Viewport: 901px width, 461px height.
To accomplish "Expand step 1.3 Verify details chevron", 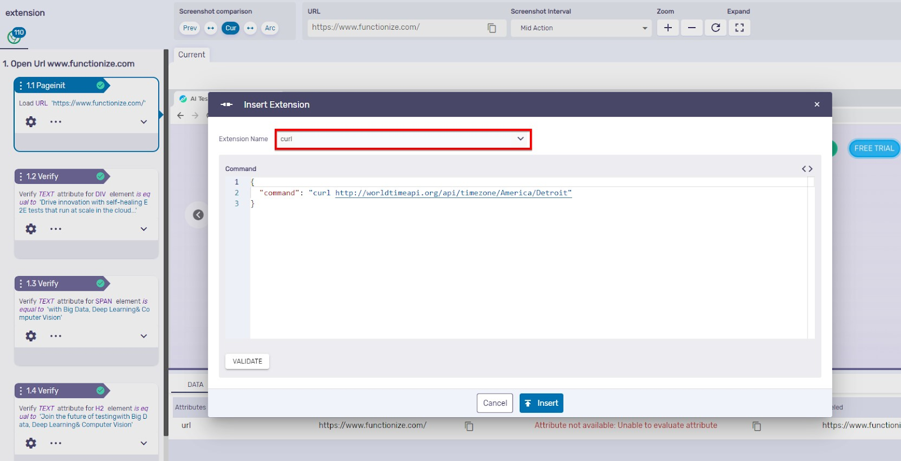I will coord(144,336).
